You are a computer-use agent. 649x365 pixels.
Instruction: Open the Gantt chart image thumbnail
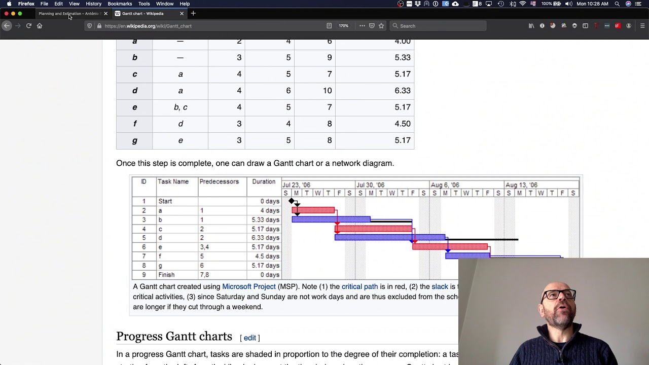pos(355,228)
